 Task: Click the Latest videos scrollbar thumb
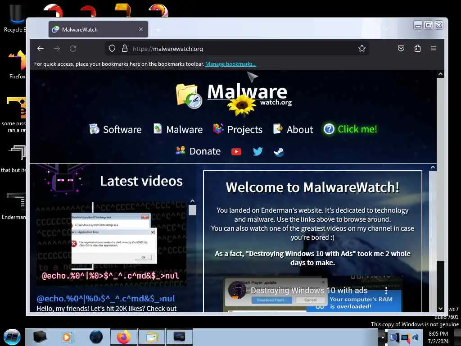point(192,210)
